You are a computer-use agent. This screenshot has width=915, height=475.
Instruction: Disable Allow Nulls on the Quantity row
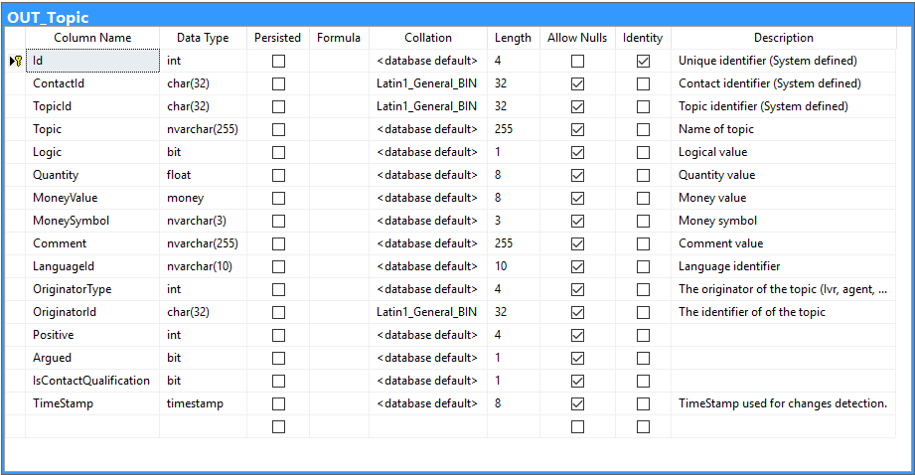point(577,175)
